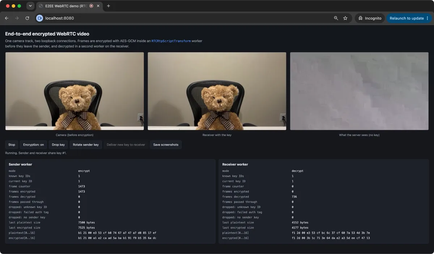434x254 pixels.
Task: Click the What the server sees video
Action: 359,91
